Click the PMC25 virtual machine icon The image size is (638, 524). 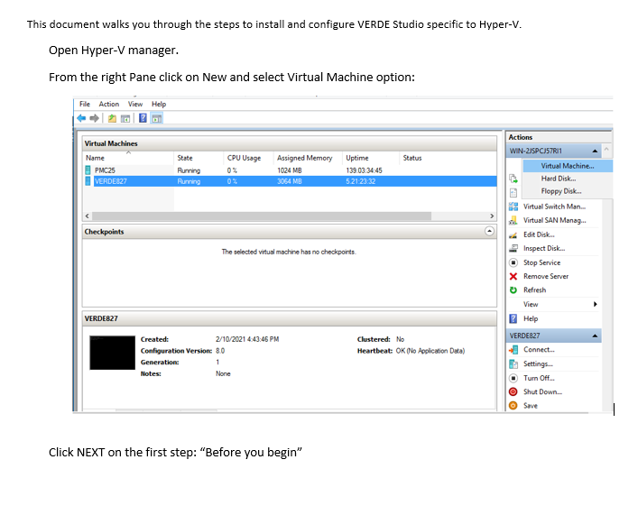pos(88,170)
